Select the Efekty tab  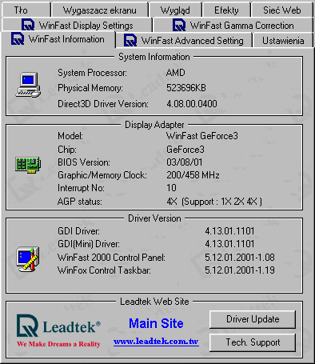pyautogui.click(x=226, y=10)
